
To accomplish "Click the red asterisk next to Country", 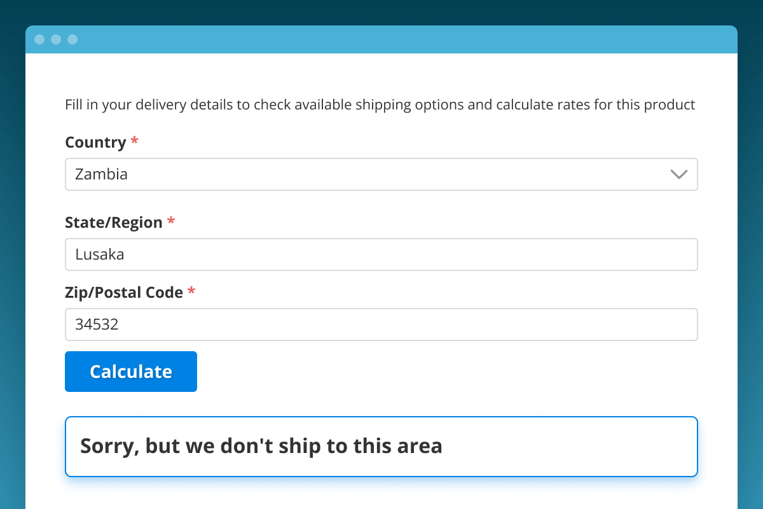I will coord(134,141).
